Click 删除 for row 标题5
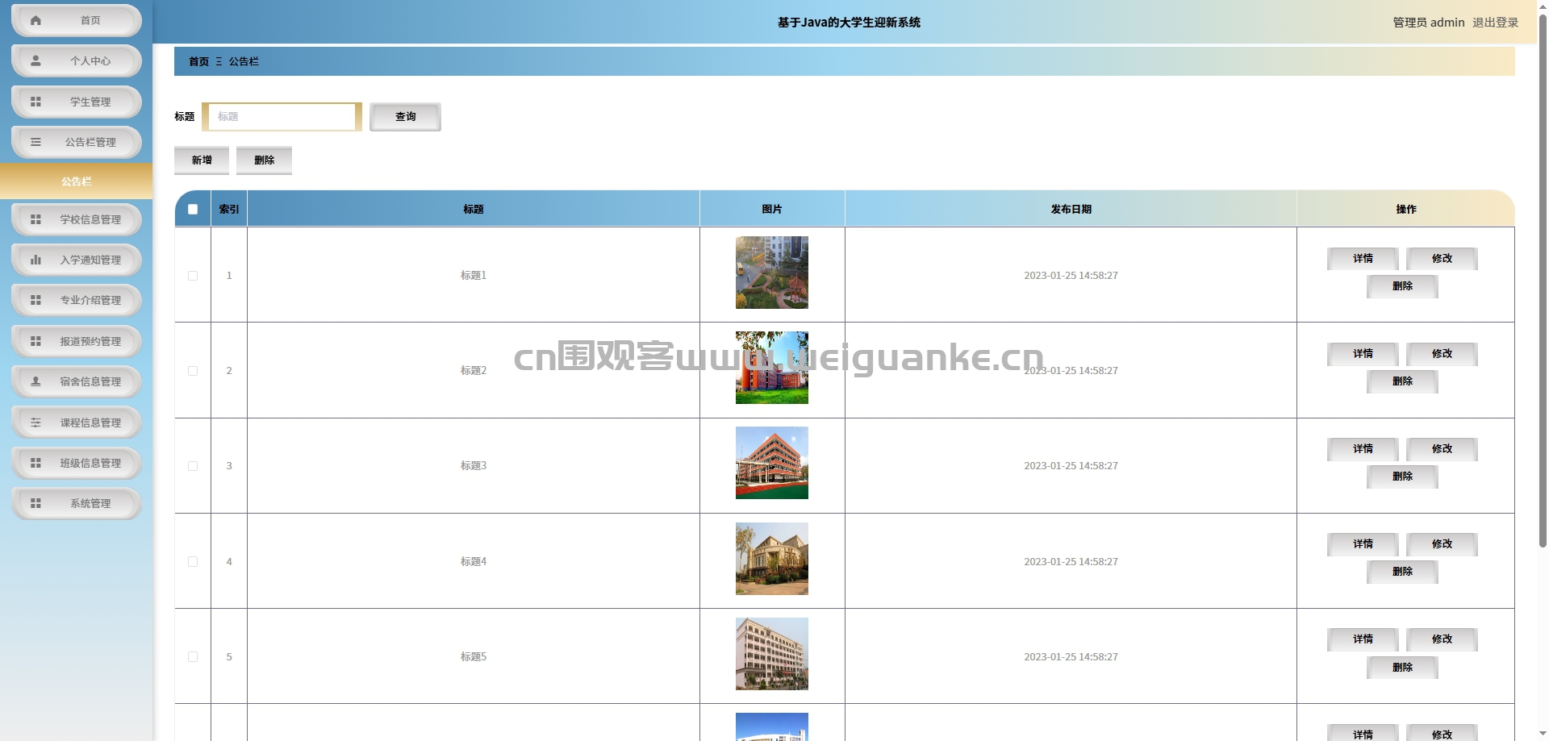The height and width of the screenshot is (741, 1549). (1402, 667)
